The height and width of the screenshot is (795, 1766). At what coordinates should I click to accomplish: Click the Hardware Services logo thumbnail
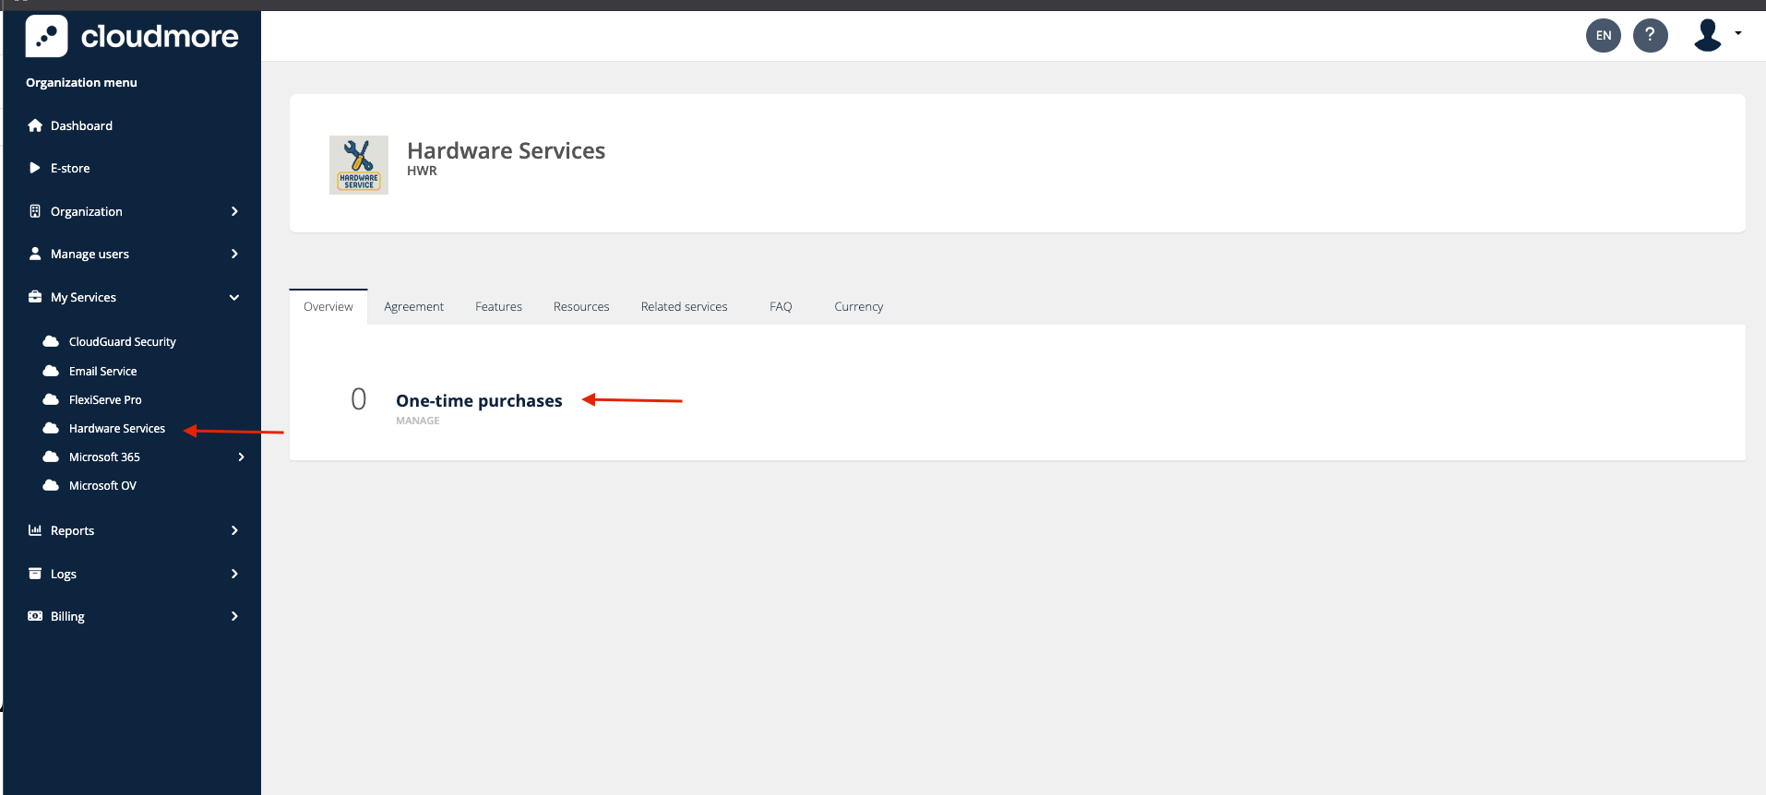[359, 165]
